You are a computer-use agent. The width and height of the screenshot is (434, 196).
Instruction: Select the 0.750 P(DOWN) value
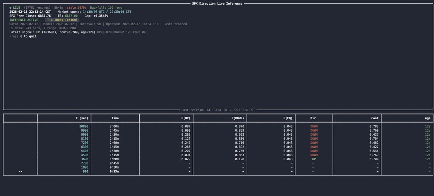[x=239, y=151]
